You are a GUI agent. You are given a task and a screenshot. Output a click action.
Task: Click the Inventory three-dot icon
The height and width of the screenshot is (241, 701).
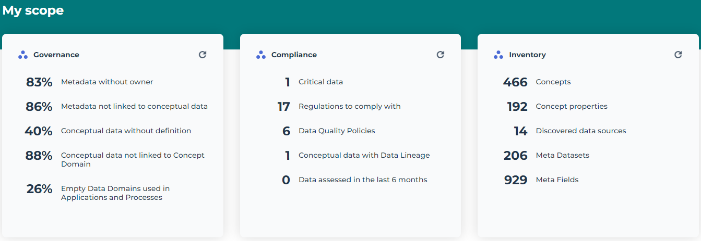(x=498, y=55)
